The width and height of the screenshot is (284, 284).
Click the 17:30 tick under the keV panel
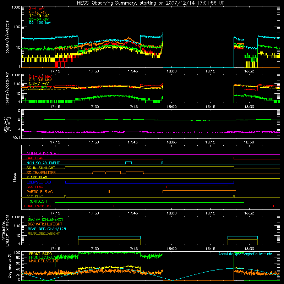(x=94, y=71)
